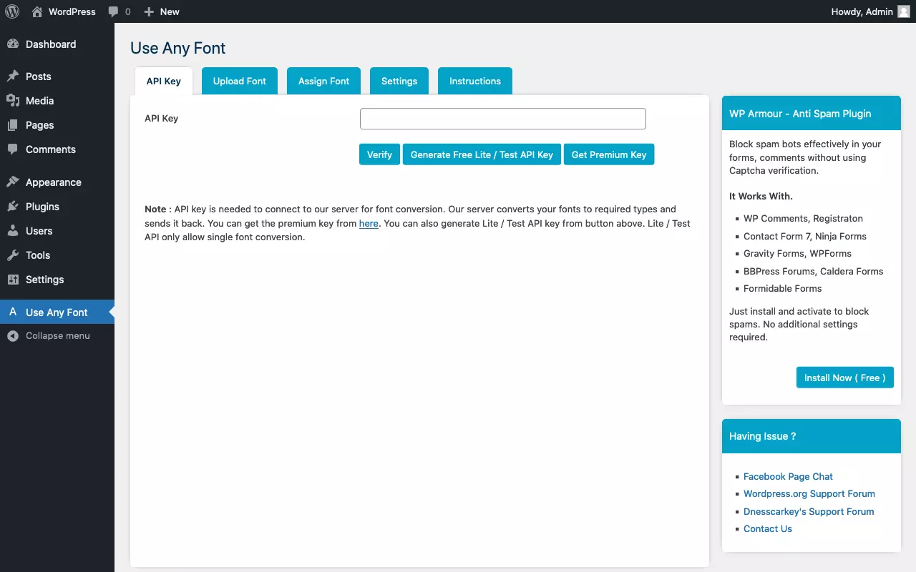Open the Instructions tab
916x572 pixels.
pos(475,82)
